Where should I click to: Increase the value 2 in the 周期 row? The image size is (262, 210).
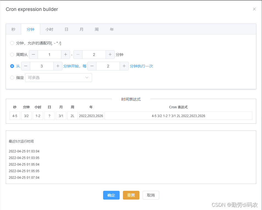click(x=110, y=54)
